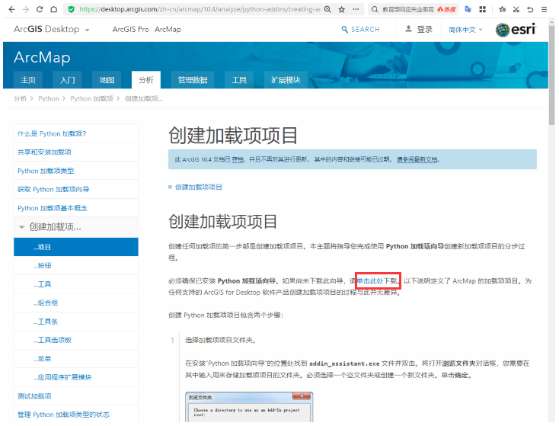The width and height of the screenshot is (559, 426).
Task: Click the 请参阅最新文档 link
Action: (417, 159)
